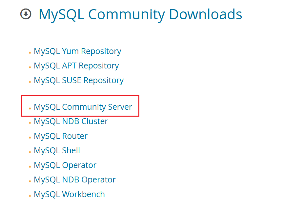Screen dimensions: 284x208
Task: Open the MySQL SUSE Repository link
Action: tap(79, 81)
